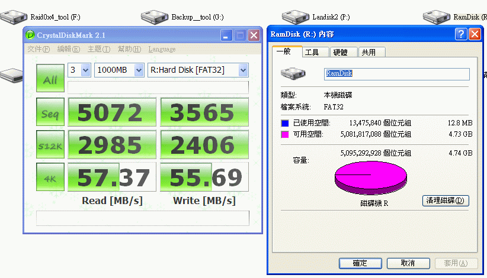Click the magenta disk usage pie chart
Image resolution: width=487 pixels, height=278 pixels.
pyautogui.click(x=370, y=177)
